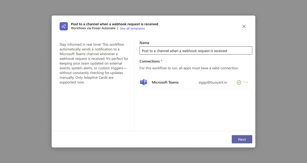307x163 pixels.
Task: Click the dialog title about webhook request
Action: coord(115,24)
